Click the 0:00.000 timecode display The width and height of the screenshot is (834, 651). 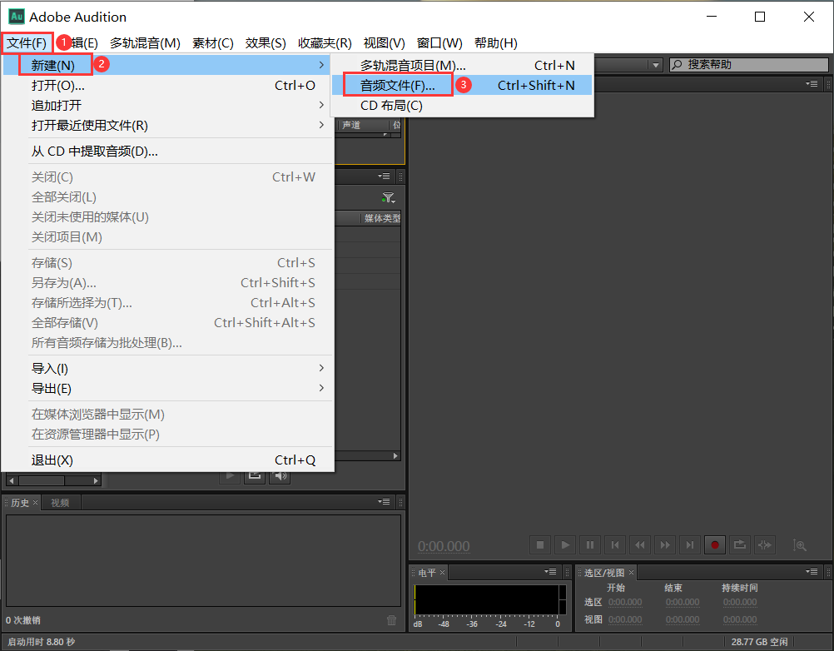444,546
